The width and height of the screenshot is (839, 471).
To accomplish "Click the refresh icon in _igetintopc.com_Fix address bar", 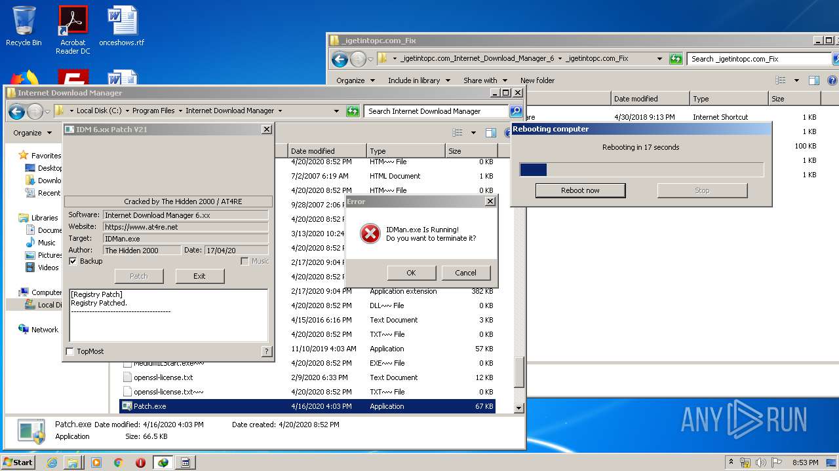I will [x=676, y=59].
